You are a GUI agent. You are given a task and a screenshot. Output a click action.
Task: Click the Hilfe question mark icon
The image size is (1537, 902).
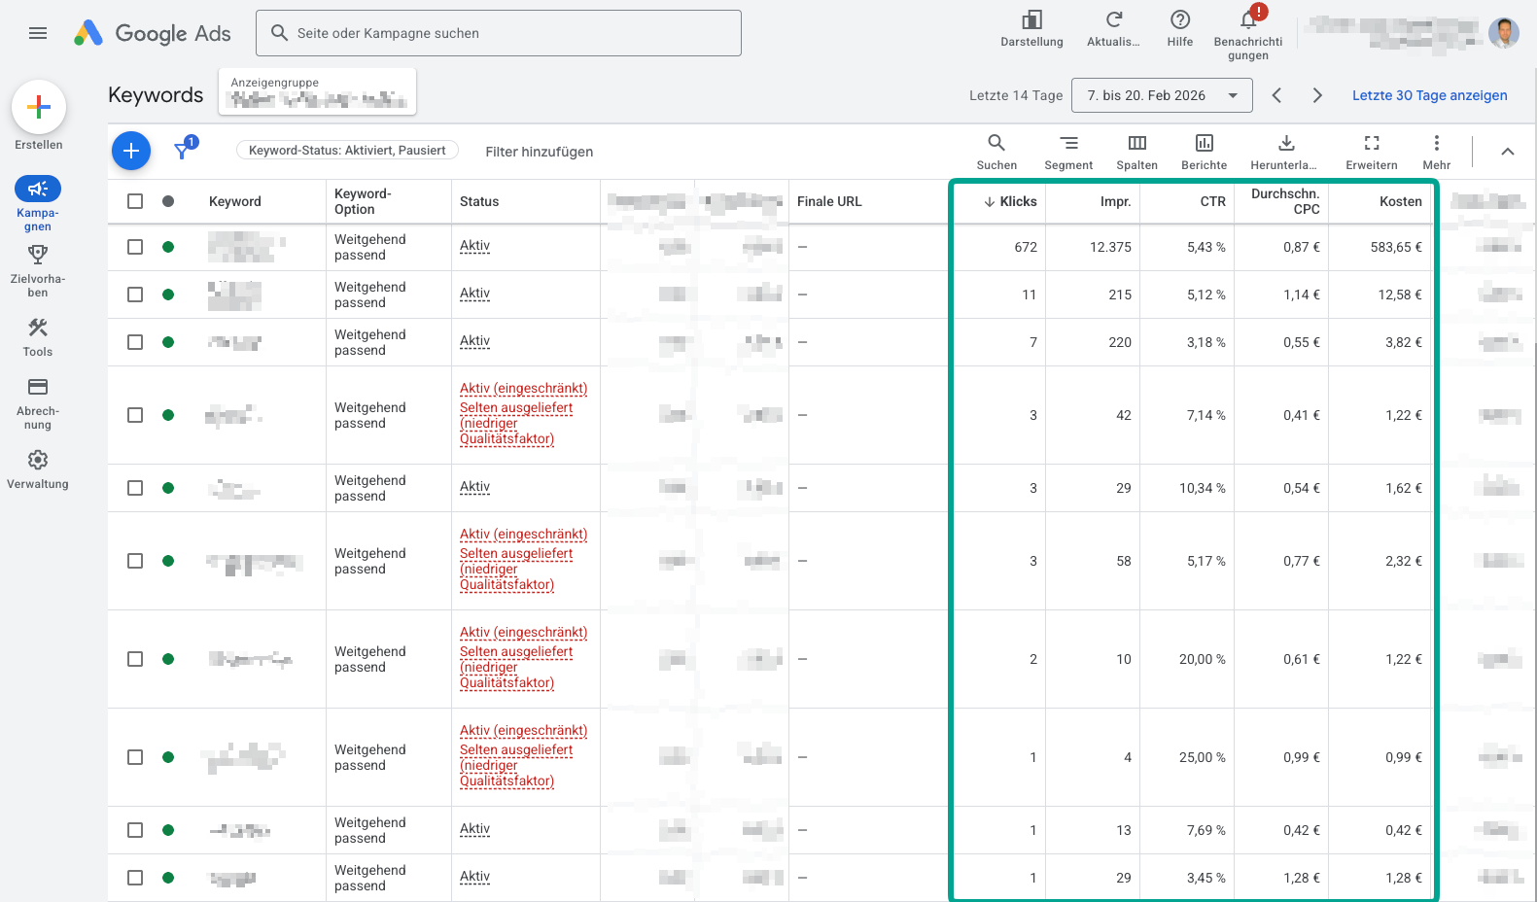[x=1180, y=20]
